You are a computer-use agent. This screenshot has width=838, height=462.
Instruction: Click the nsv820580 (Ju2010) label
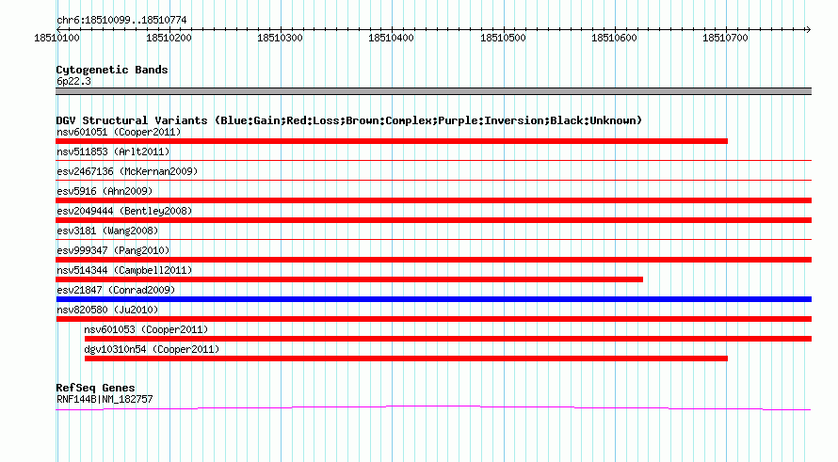107,310
